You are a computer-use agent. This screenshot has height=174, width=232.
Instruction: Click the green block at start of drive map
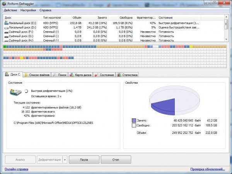(x=5, y=46)
